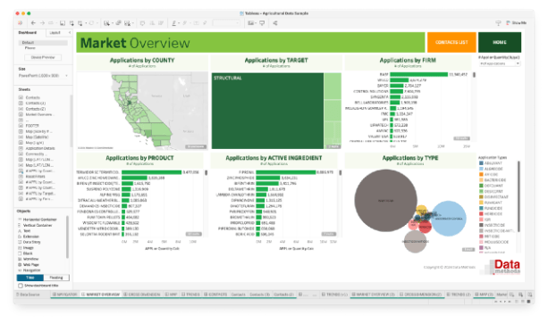This screenshot has height=324, width=548.
Task: Click the Tableau logo icon in the toolbar
Action: (21, 23)
